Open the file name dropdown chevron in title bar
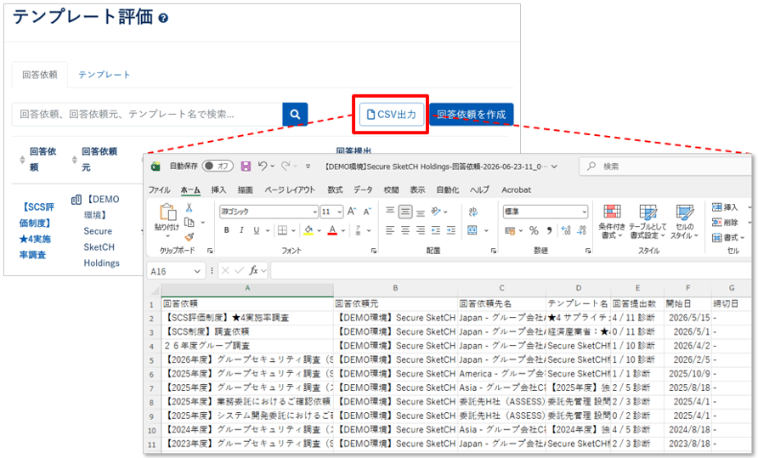 pyautogui.click(x=555, y=167)
